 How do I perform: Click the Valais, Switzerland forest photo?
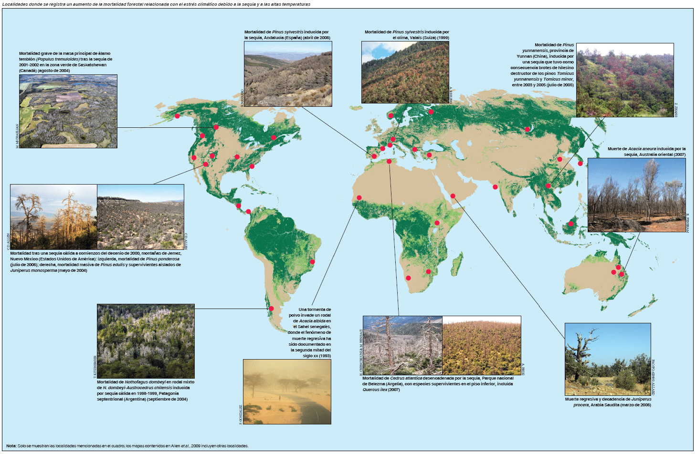(405, 72)
